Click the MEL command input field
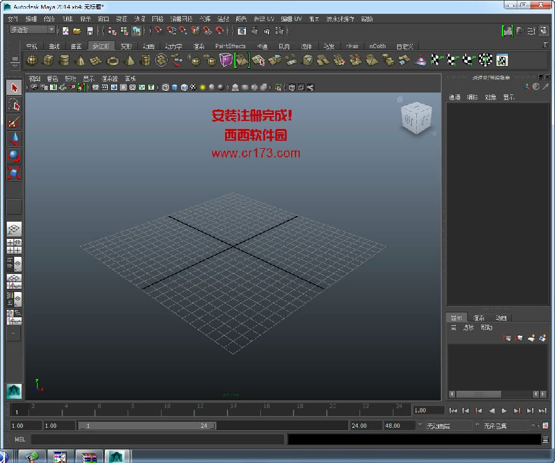Viewport: 555px width, 463px height. (x=157, y=440)
